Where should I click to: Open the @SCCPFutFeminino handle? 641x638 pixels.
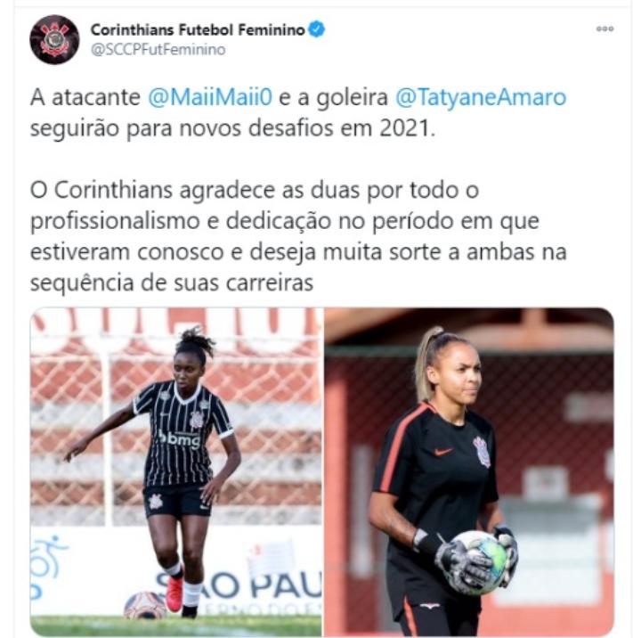click(158, 50)
